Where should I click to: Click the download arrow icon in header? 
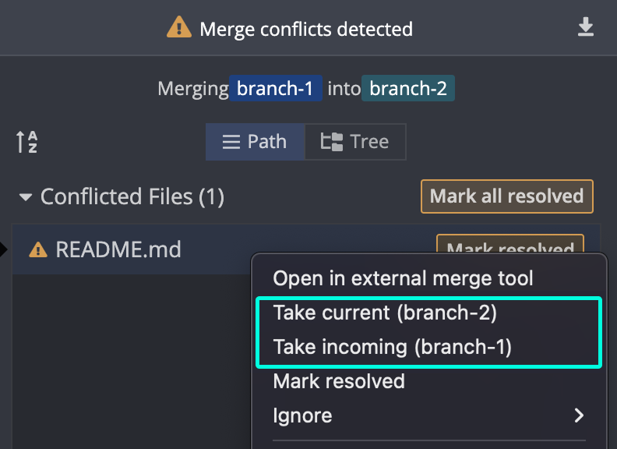click(586, 27)
